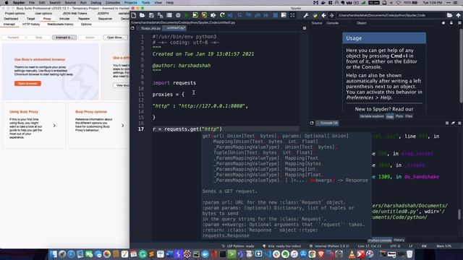Viewport: 463px width, 260px height.
Task: Click the orange Open browser button
Action: (27, 84)
